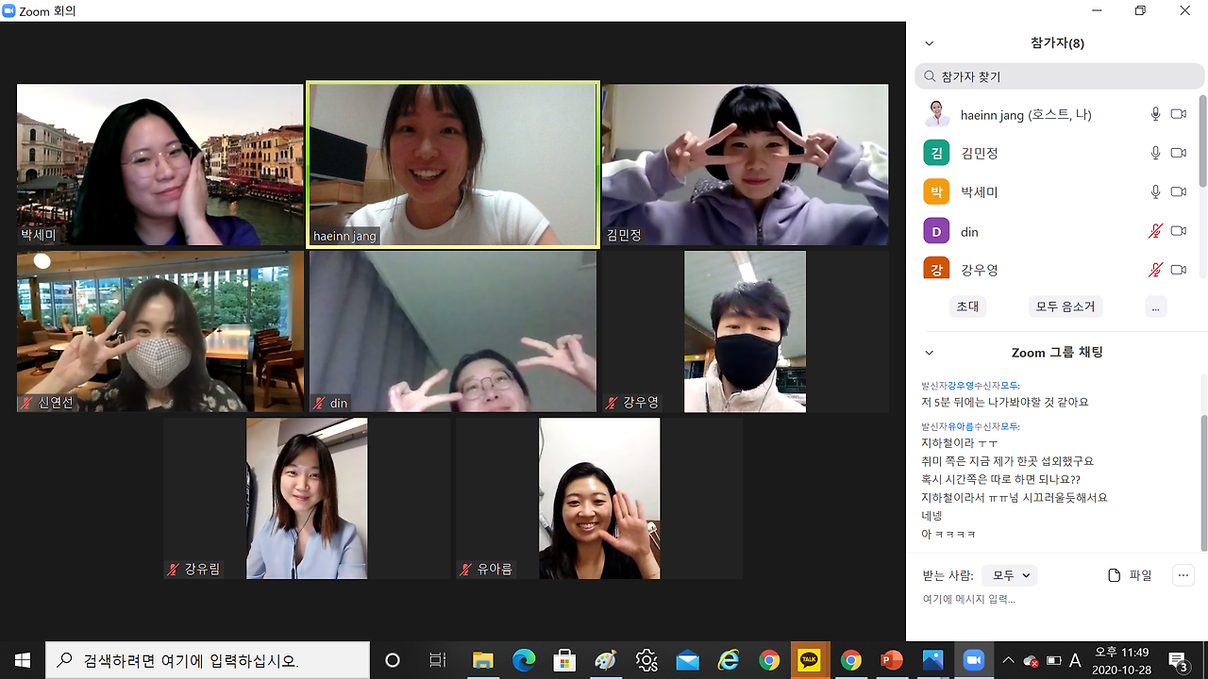
Task: Mute haeinn jang's microphone in participants list
Action: (x=1155, y=114)
